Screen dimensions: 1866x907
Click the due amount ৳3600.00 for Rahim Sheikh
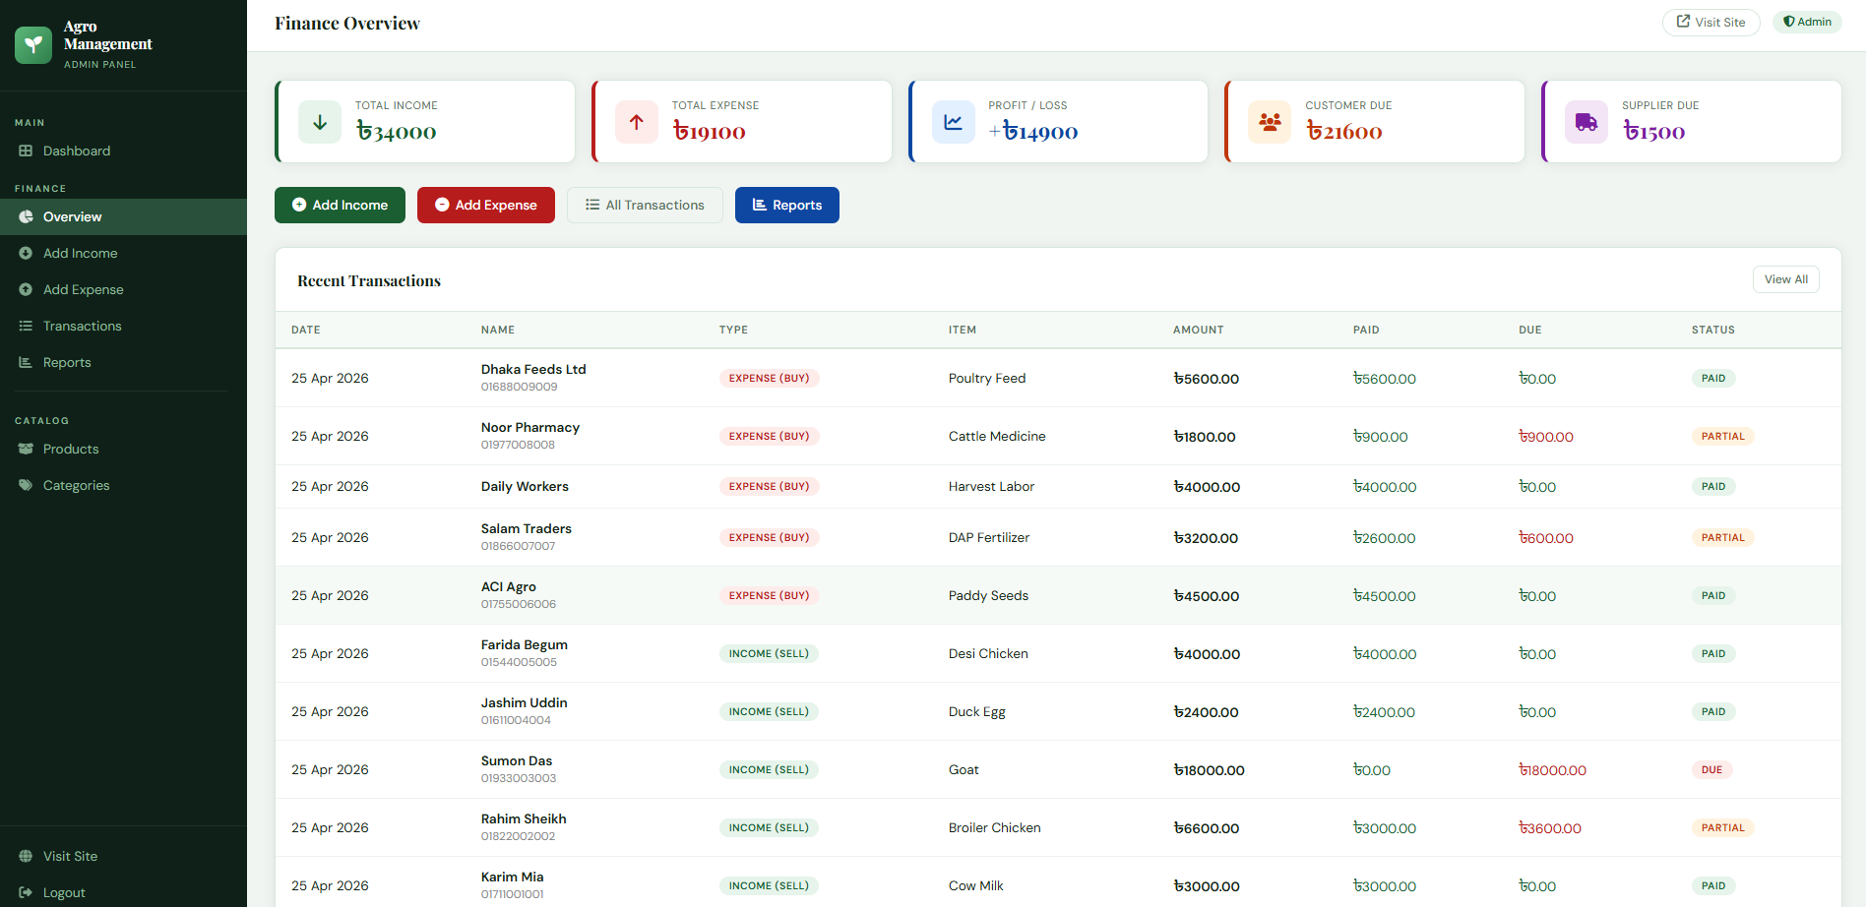[1550, 828]
